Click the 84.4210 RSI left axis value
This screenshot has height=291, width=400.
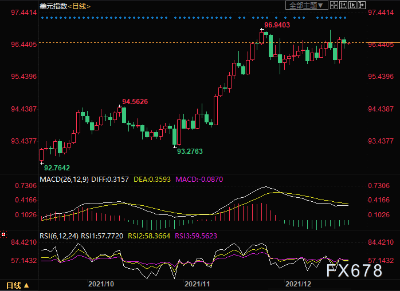[x=23, y=242]
